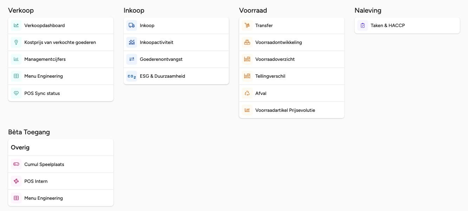Click the pinwheel icon for POS Intern
This screenshot has width=468, height=211.
point(16,181)
